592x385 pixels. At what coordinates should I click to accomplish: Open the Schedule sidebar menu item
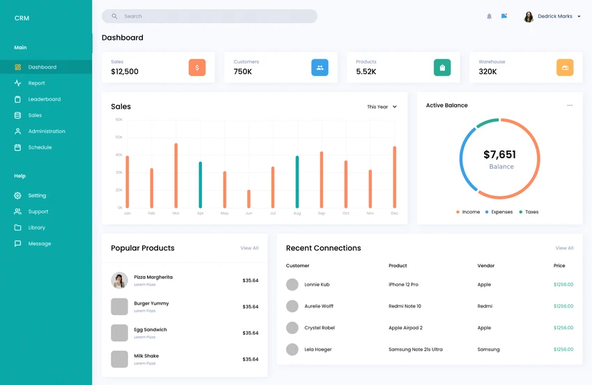pos(40,147)
